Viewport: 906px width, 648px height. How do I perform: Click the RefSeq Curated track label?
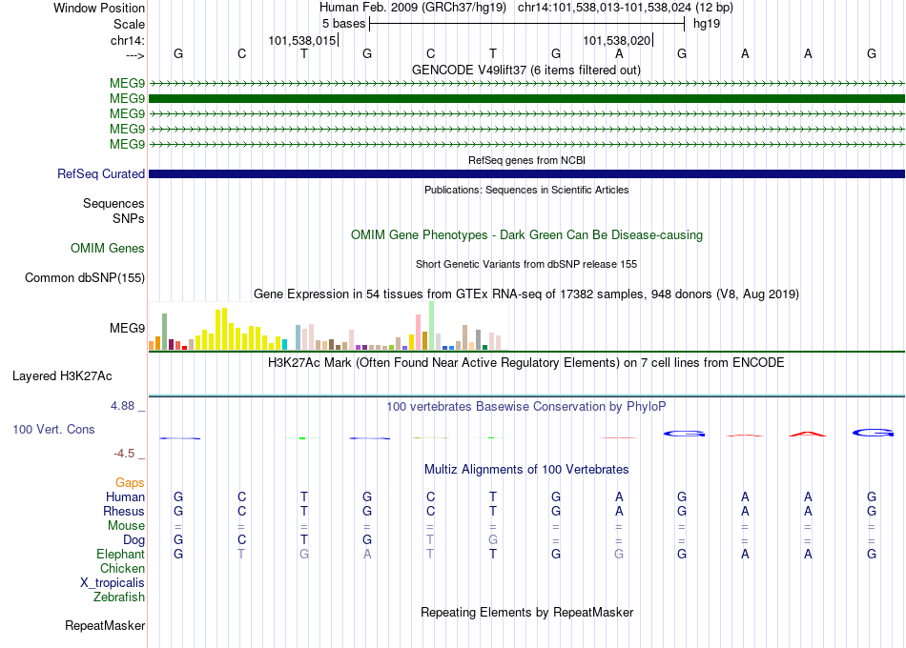point(101,173)
